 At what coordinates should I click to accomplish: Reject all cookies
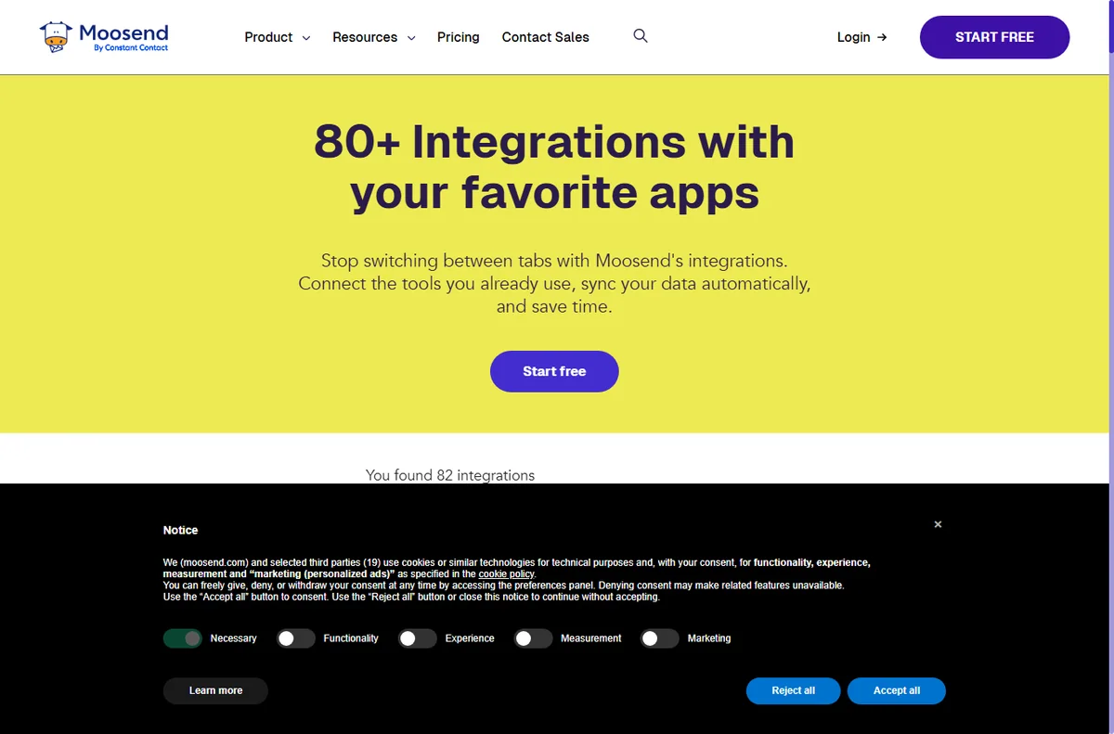click(793, 690)
